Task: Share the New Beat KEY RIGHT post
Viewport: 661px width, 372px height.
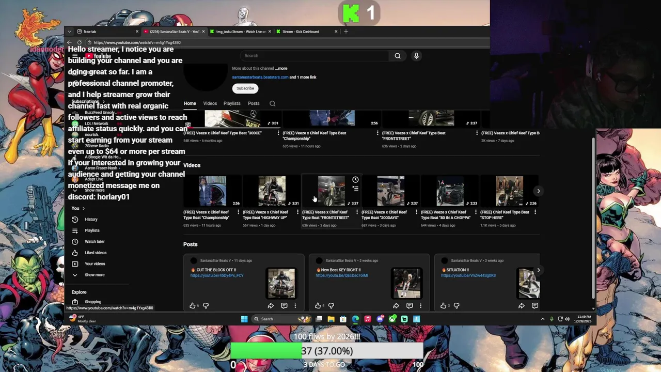Action: [x=396, y=306]
